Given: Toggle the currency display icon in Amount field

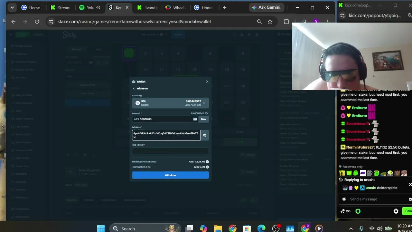Looking at the screenshot, I should [195, 119].
